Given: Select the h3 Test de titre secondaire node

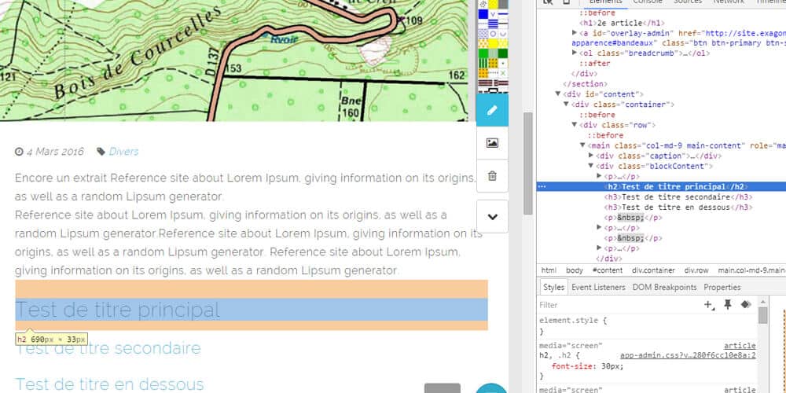Looking at the screenshot, I should point(679,197).
